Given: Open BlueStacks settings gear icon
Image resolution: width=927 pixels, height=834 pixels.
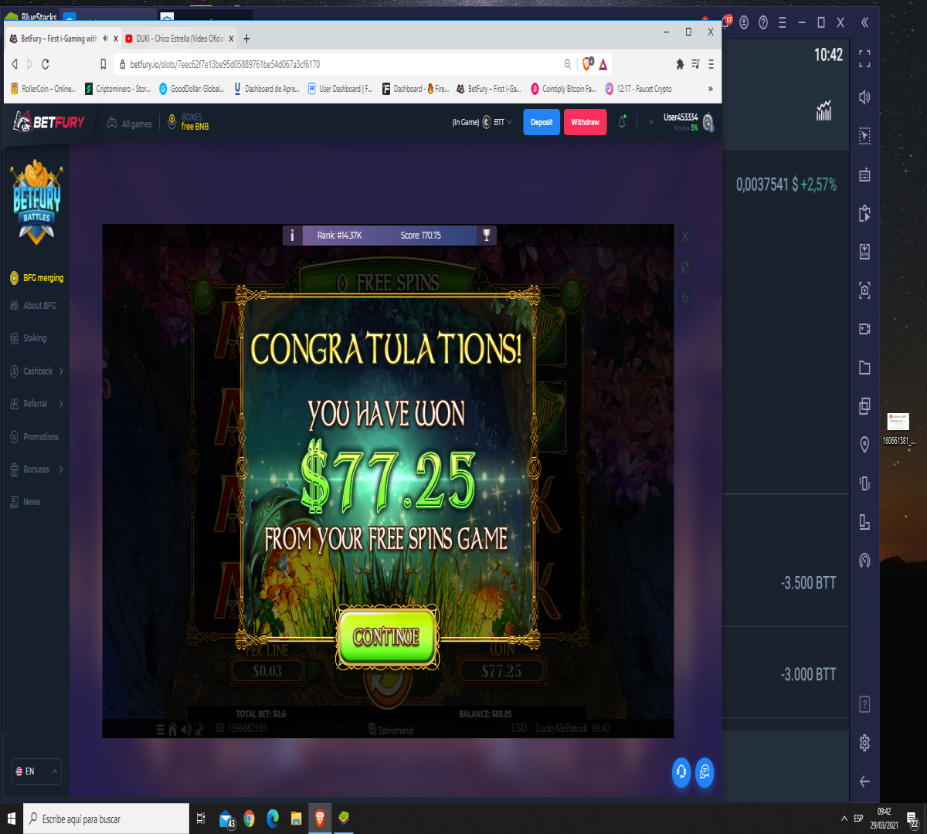Looking at the screenshot, I should pyautogui.click(x=864, y=743).
